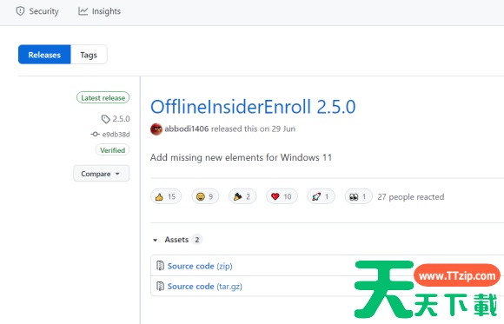Toggle the eyes reaction

pyautogui.click(x=358, y=196)
